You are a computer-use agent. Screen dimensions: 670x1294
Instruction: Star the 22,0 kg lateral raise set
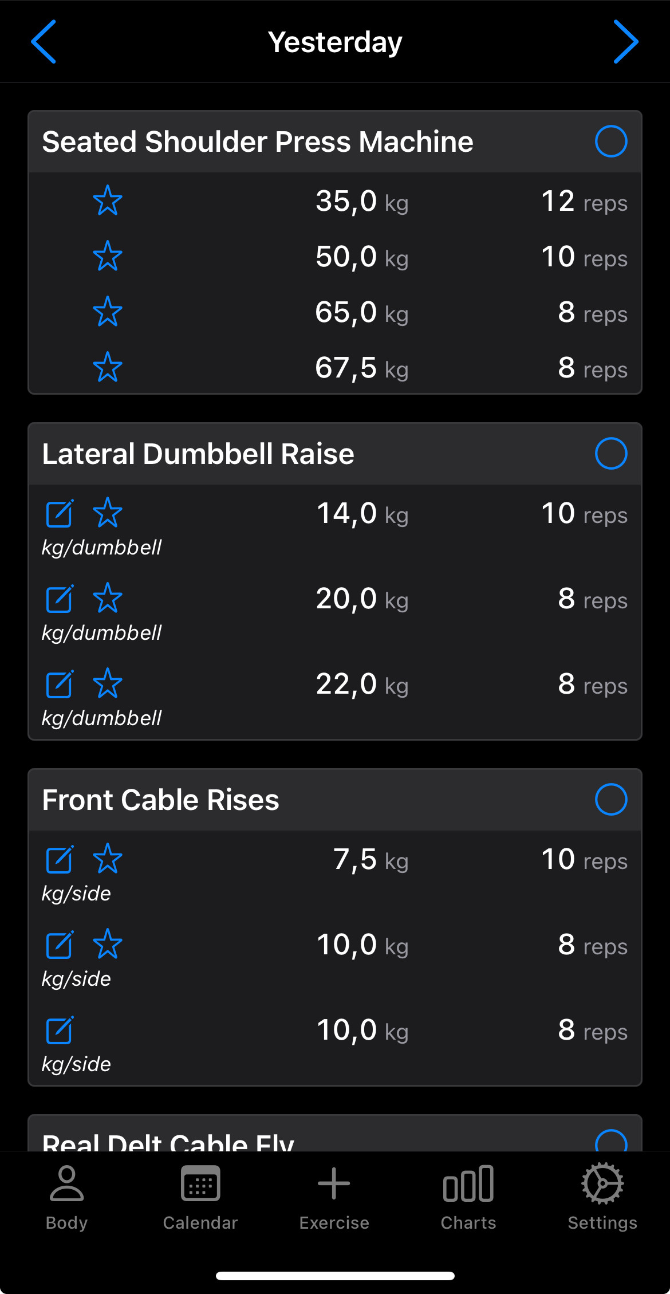click(x=108, y=683)
